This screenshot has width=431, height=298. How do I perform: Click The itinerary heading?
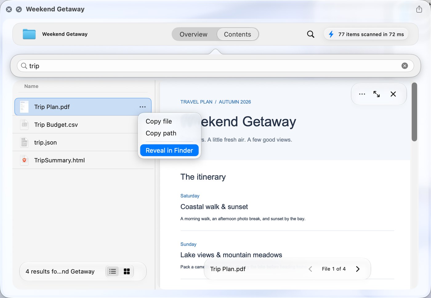point(203,177)
